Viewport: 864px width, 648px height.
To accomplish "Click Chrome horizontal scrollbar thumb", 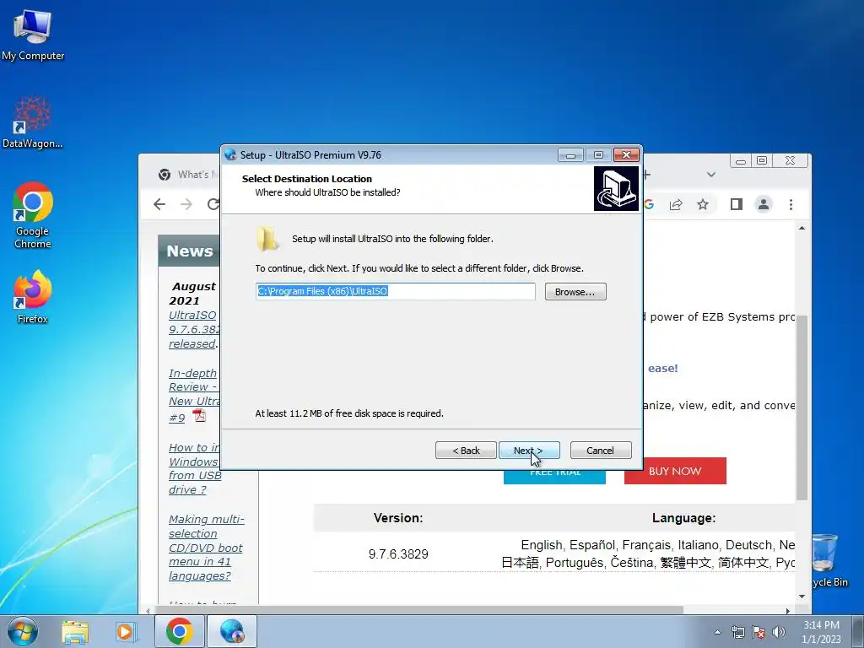I will pos(418,610).
